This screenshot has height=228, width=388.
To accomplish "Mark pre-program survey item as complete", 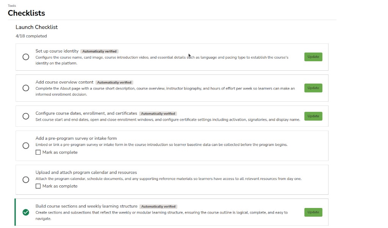I will (x=38, y=152).
